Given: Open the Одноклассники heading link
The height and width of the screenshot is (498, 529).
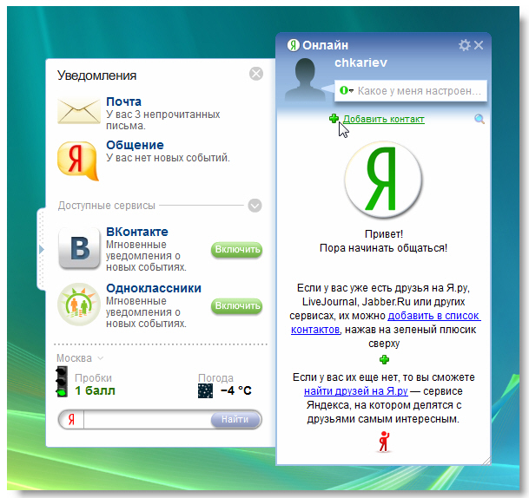Looking at the screenshot, I should click(154, 288).
